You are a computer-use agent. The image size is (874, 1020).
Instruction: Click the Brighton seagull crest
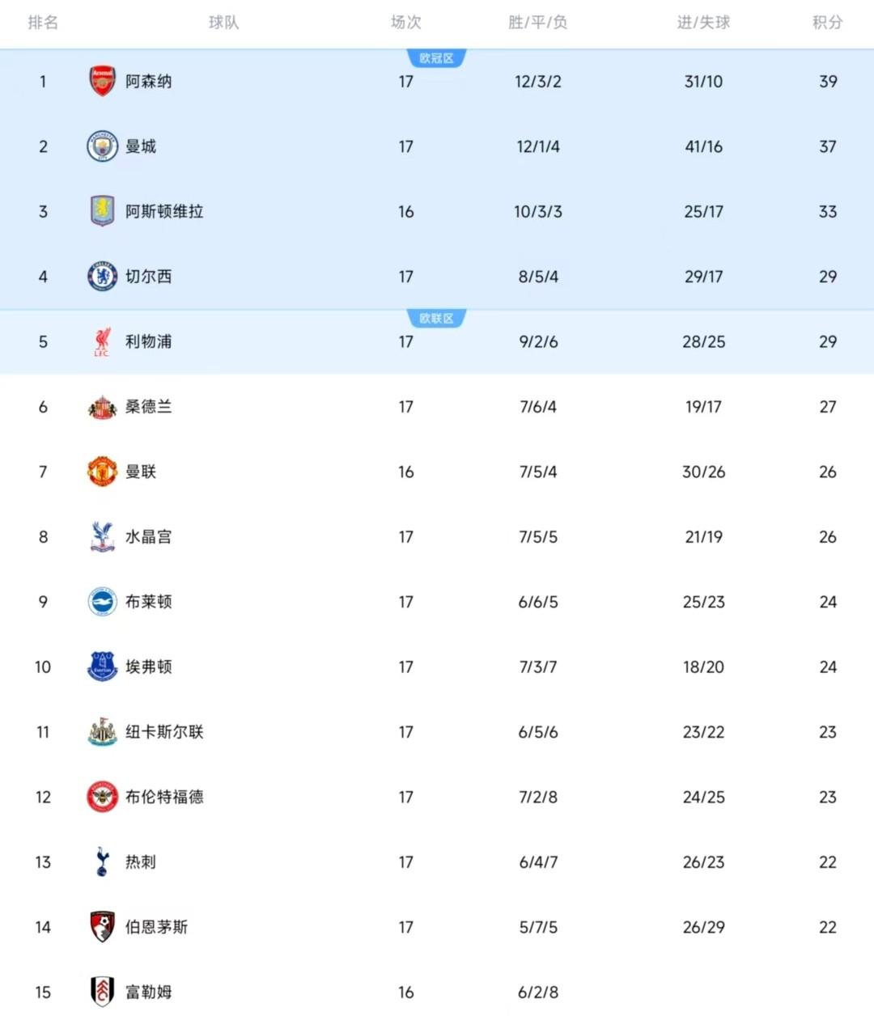102,602
